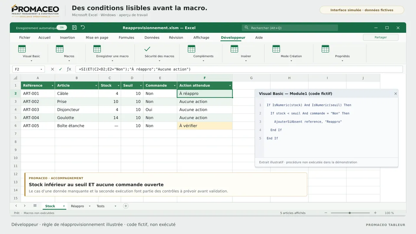Open the Visual Basic editor icon
This screenshot has width=416, height=234.
(22, 49)
